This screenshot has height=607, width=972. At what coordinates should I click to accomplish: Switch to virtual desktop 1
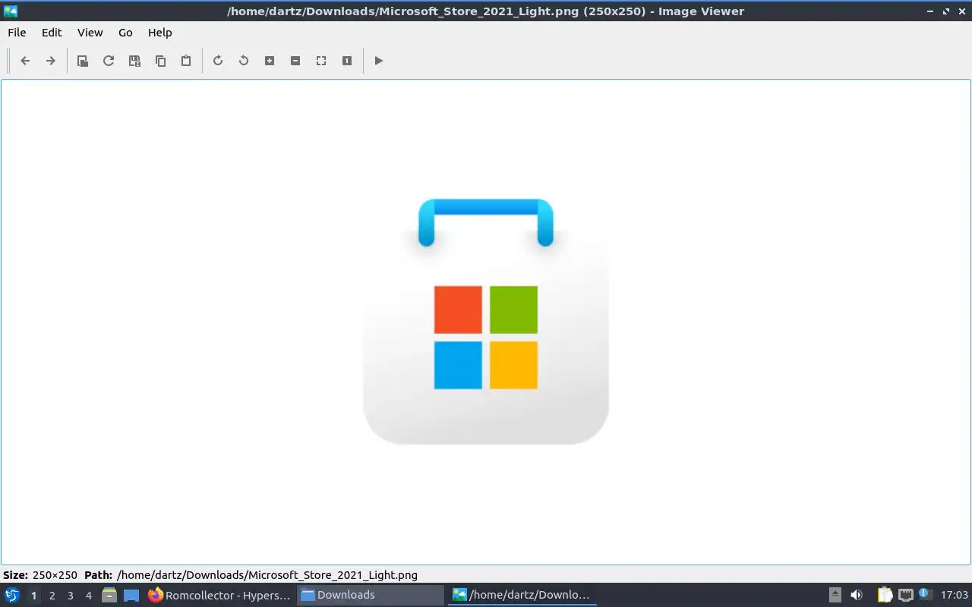[33, 596]
